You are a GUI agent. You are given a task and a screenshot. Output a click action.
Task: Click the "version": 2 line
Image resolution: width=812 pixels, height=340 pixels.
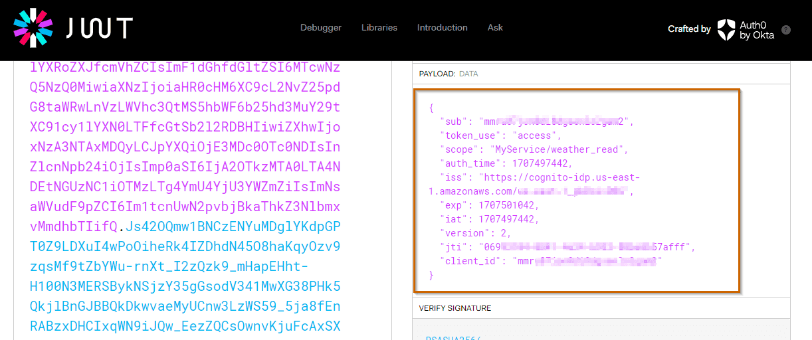pyautogui.click(x=475, y=233)
